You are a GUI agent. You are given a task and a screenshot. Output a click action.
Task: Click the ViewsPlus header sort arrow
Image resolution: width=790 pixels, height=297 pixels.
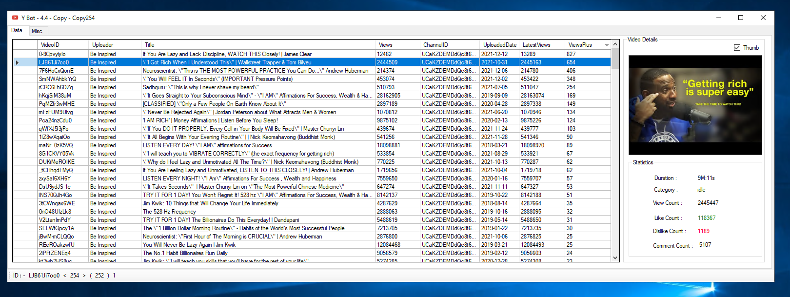pos(607,45)
